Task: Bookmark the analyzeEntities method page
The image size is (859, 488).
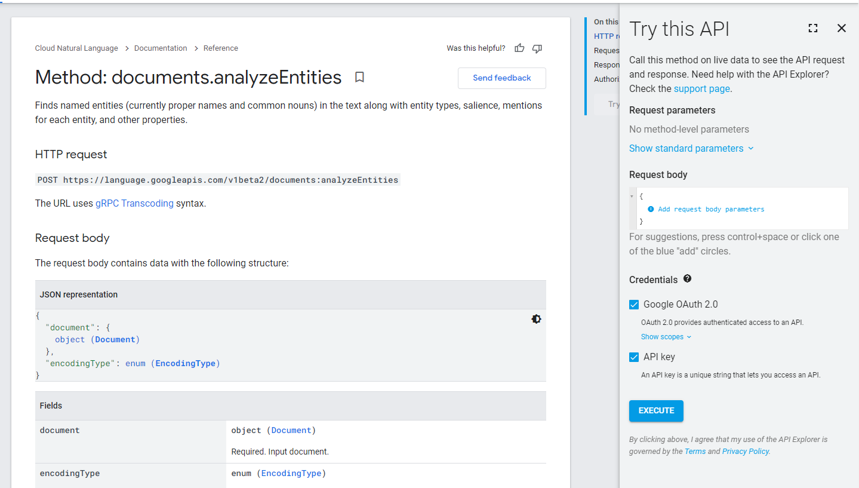Action: (359, 77)
